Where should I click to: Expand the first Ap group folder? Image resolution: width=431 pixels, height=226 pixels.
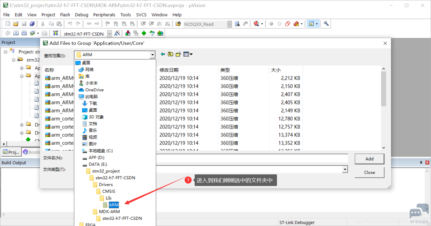click(x=22, y=68)
